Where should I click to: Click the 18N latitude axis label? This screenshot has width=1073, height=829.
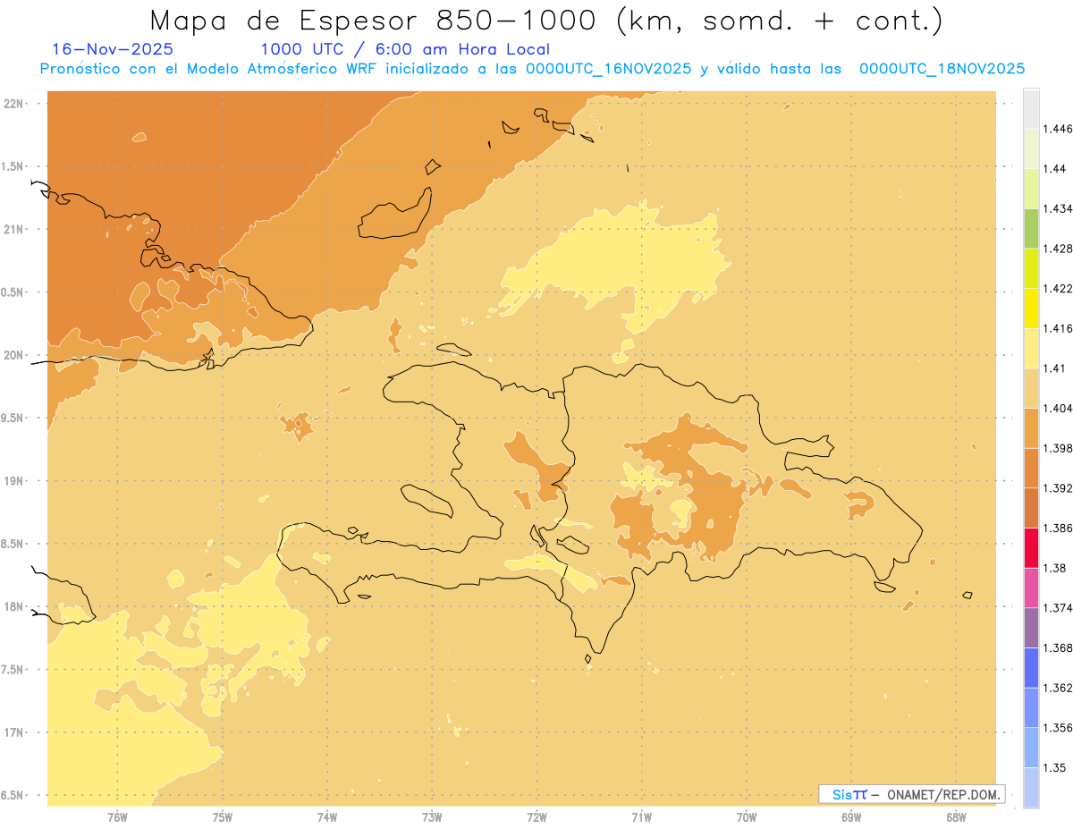click(x=13, y=606)
